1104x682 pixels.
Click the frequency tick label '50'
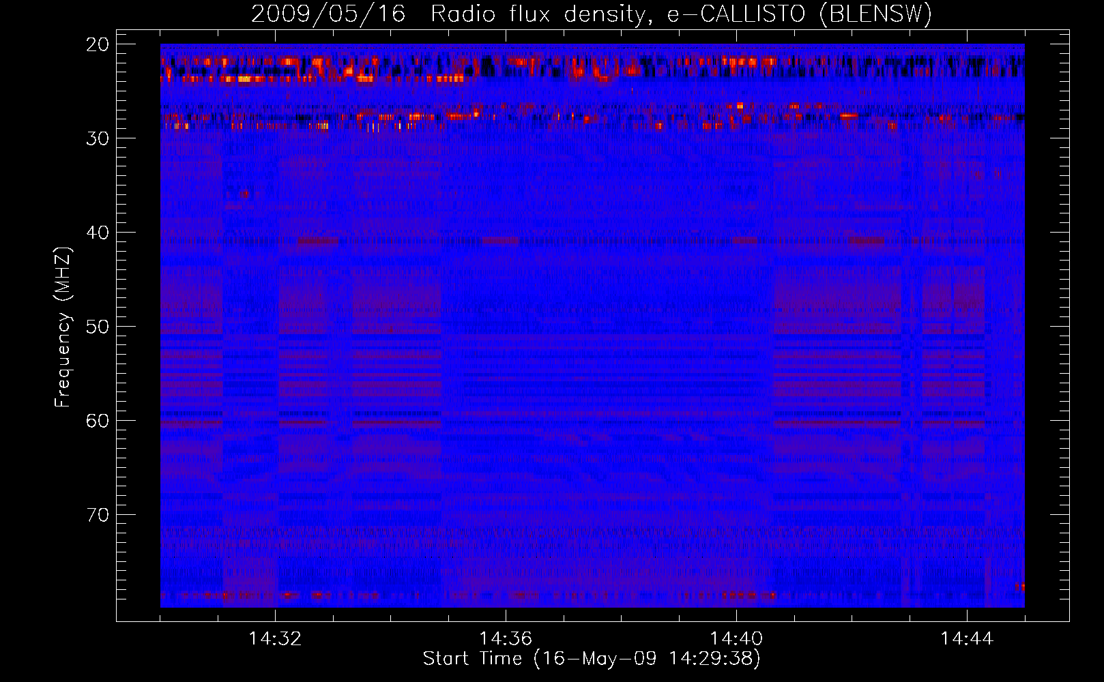point(98,327)
